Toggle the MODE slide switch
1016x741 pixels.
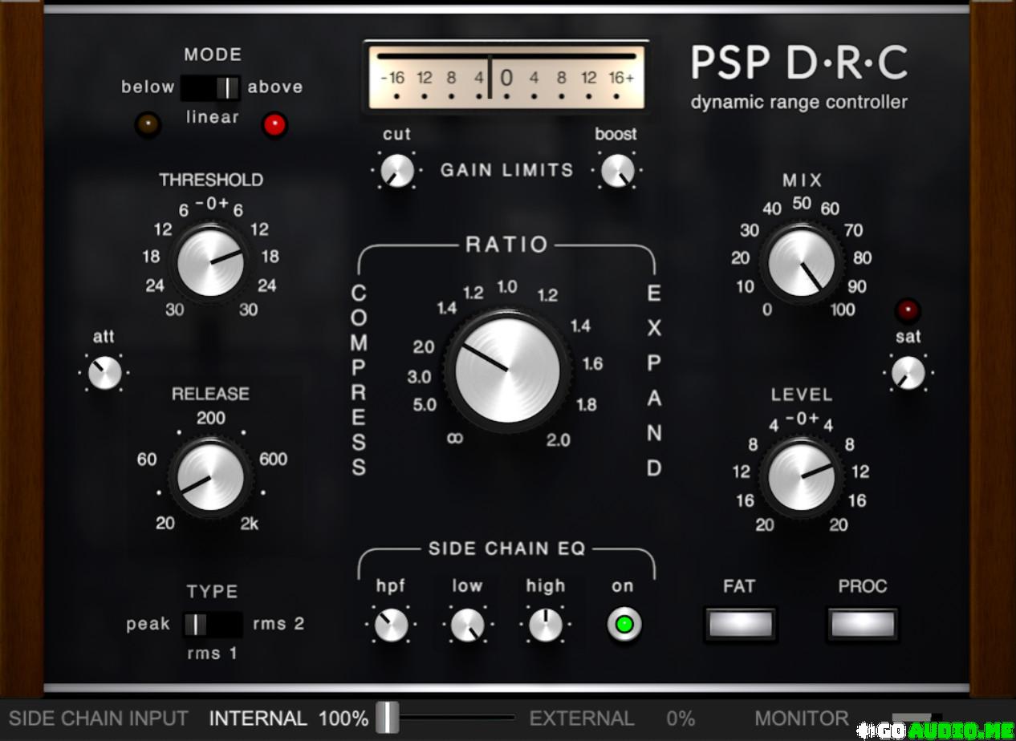[x=210, y=87]
